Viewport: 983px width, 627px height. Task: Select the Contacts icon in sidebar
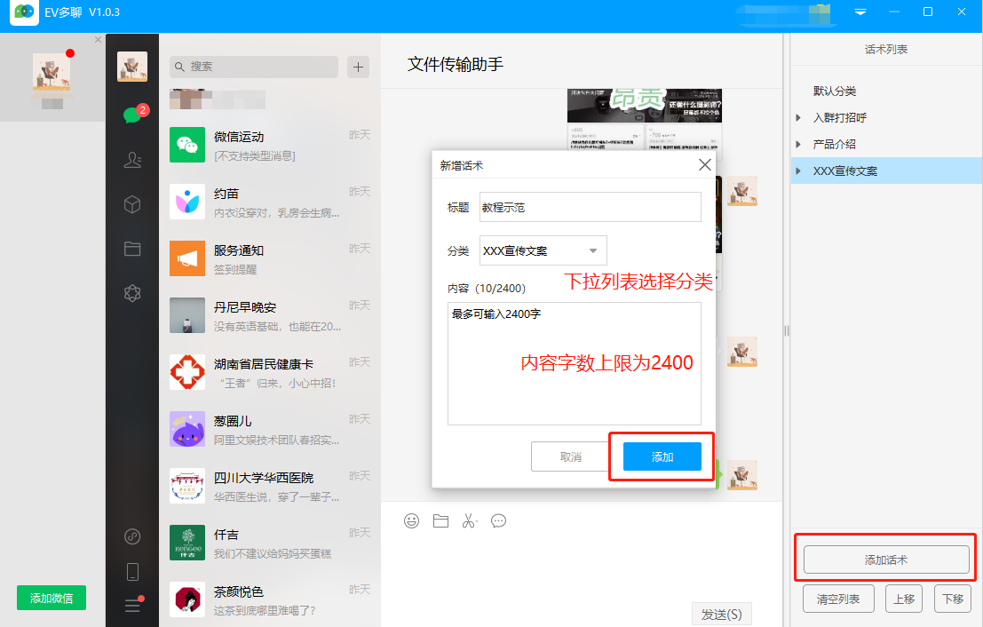(x=132, y=160)
